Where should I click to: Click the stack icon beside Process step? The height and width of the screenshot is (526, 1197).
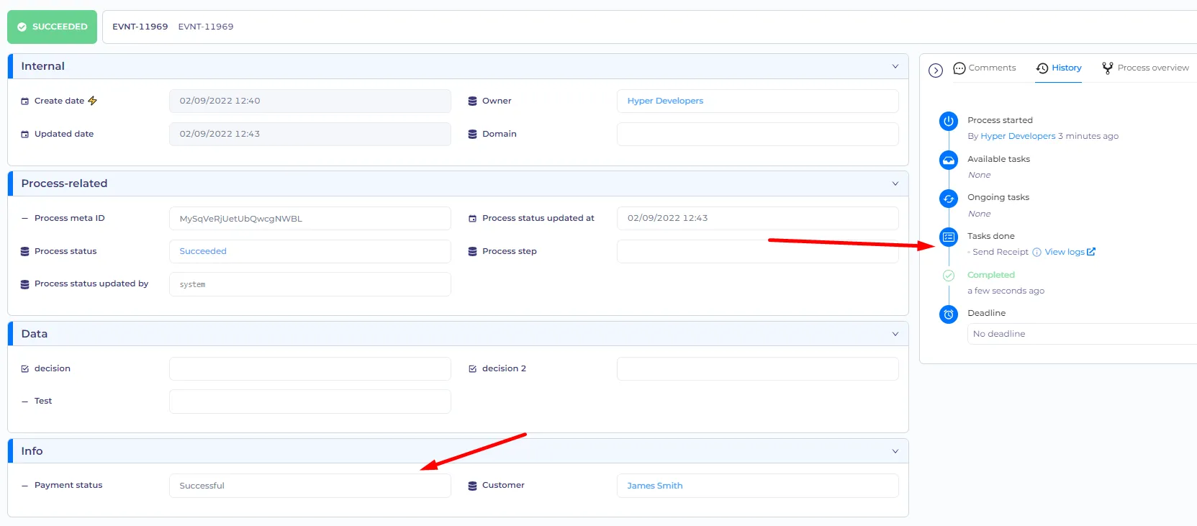tap(472, 252)
